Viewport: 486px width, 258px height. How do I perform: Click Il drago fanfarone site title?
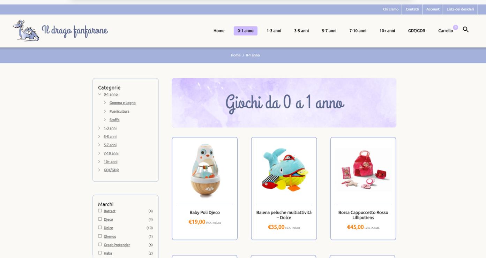coord(75,31)
